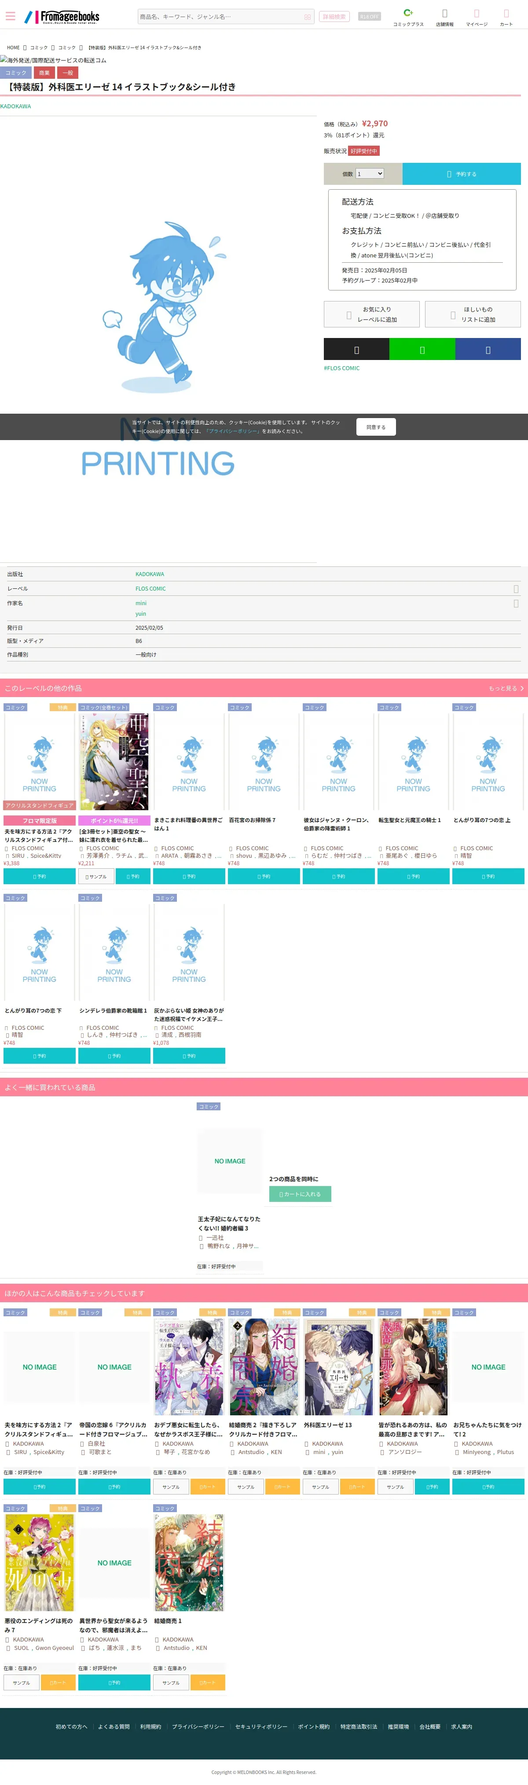
Task: Go to HOME breadcrumb
Action: point(13,48)
